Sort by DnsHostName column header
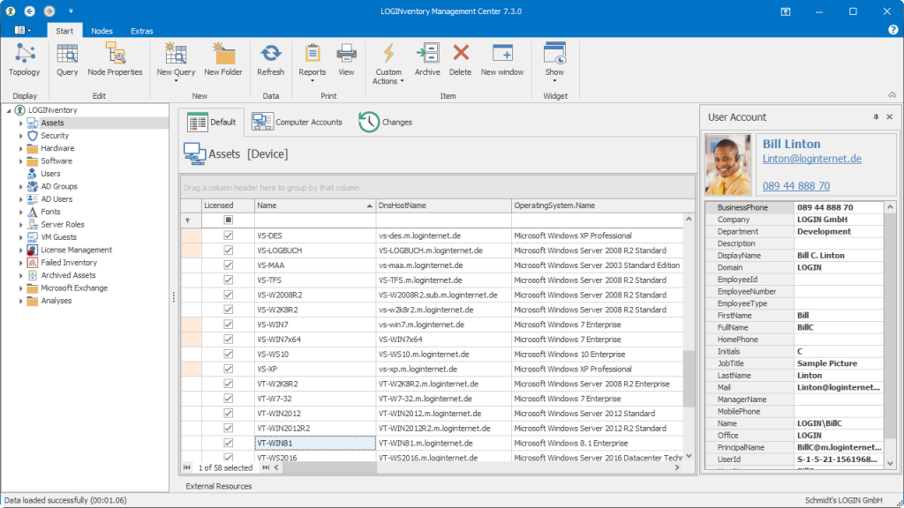 443,205
